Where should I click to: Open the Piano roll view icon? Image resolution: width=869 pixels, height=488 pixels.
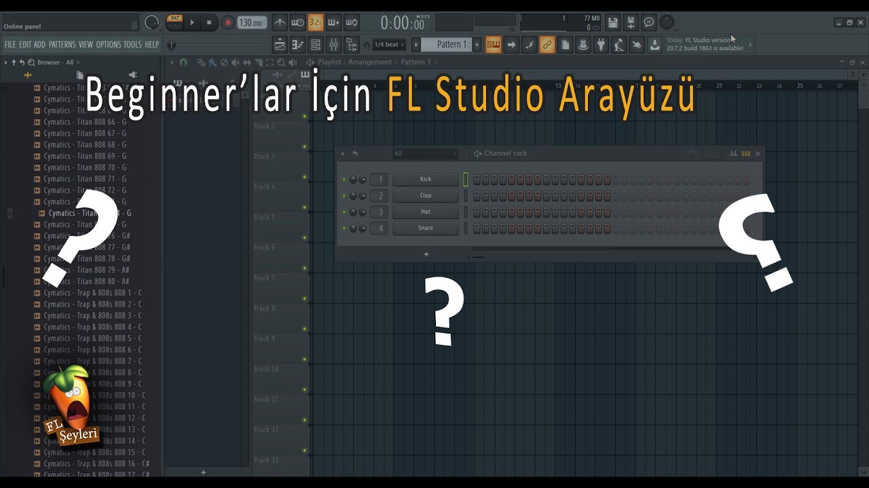[x=298, y=45]
